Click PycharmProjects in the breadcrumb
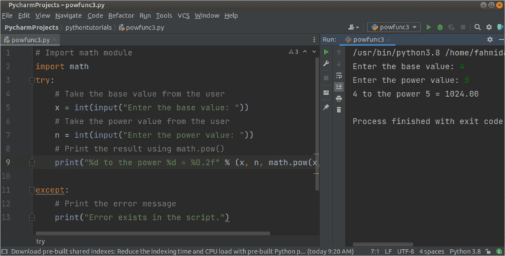Viewport: 505px width, 256px height. (32, 27)
